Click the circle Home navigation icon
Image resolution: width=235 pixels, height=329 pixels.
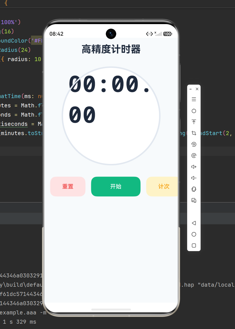[x=194, y=234]
